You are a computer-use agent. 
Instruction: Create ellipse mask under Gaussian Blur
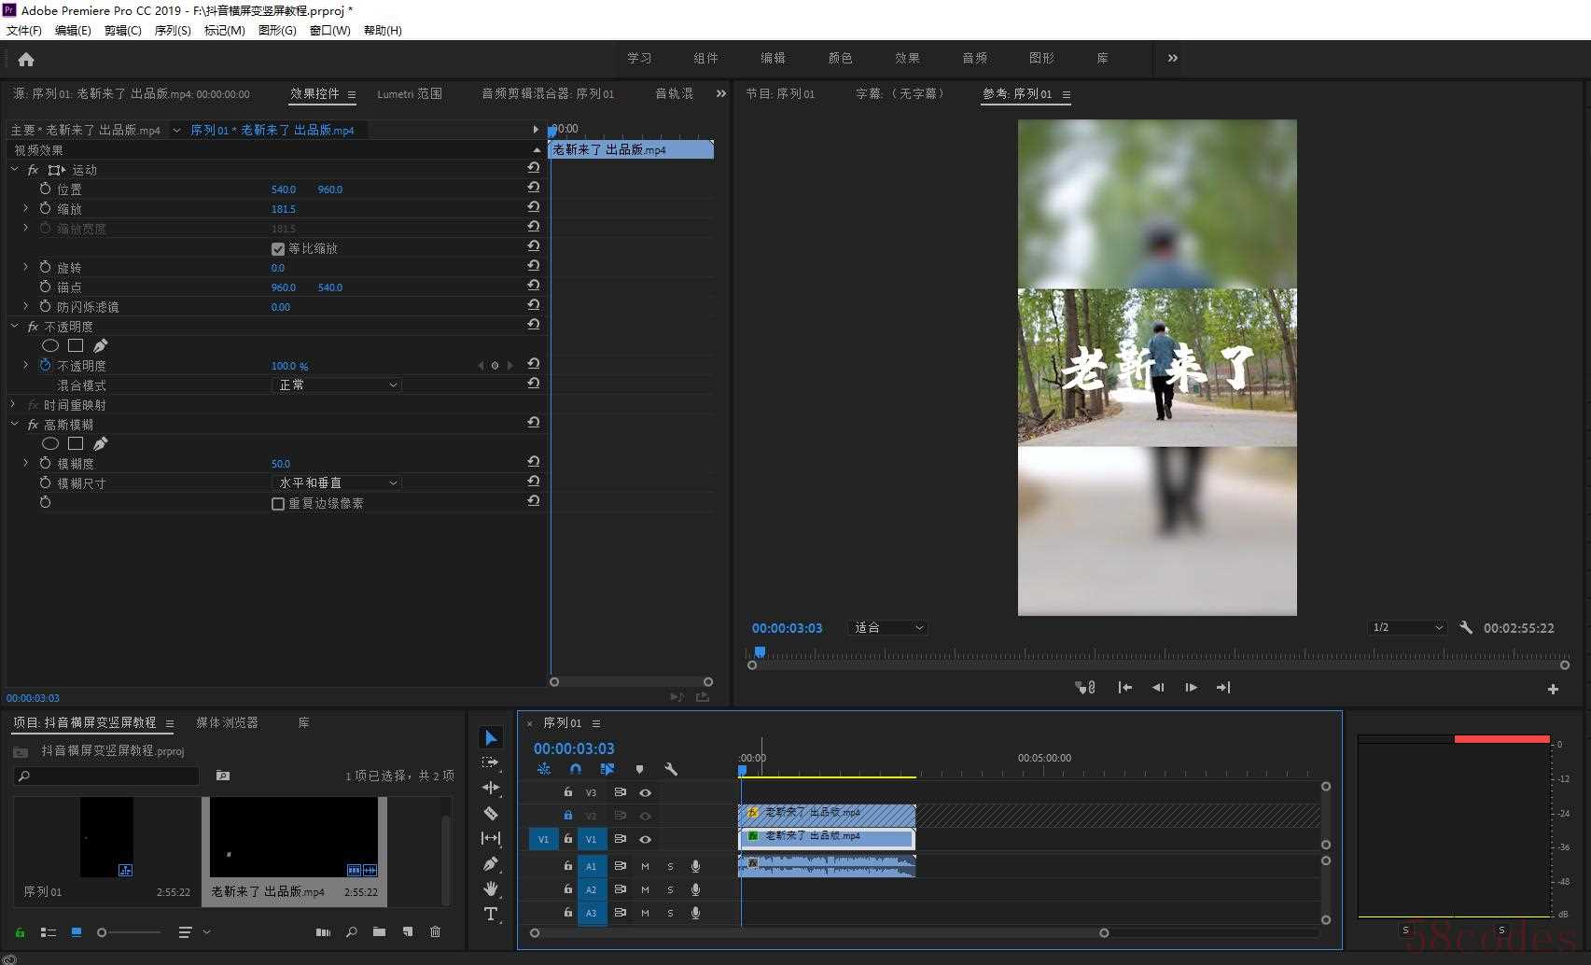tap(50, 444)
